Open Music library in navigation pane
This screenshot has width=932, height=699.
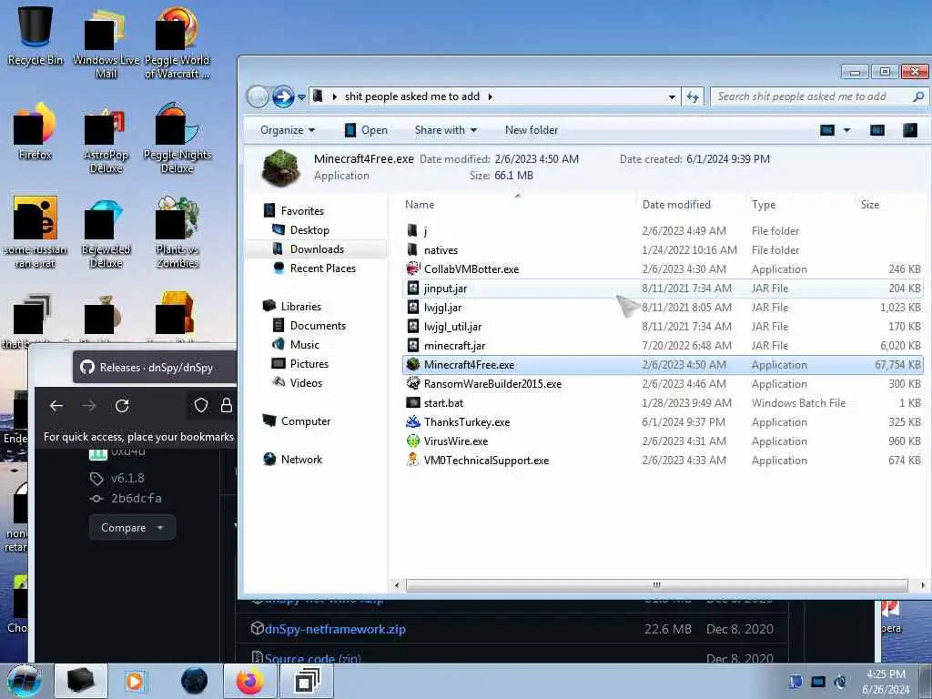[x=304, y=345]
